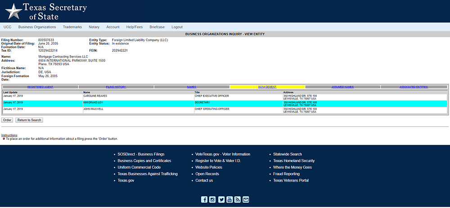Click the filing number 800507633

pos(46,40)
